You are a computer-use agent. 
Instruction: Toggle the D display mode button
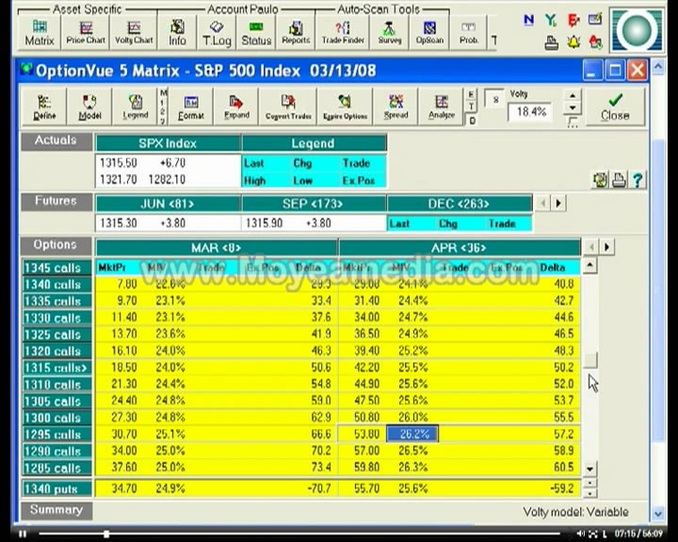point(472,120)
